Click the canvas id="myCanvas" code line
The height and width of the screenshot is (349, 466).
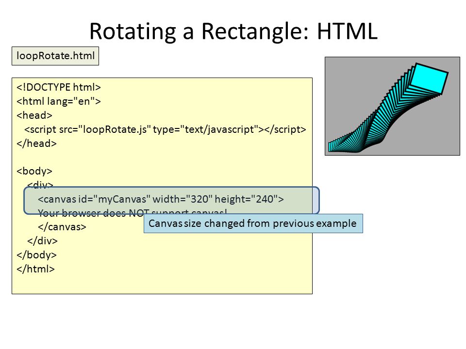(161, 199)
